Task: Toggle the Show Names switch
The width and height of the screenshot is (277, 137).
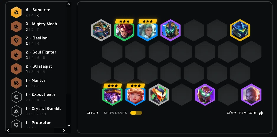Action: click(x=136, y=113)
